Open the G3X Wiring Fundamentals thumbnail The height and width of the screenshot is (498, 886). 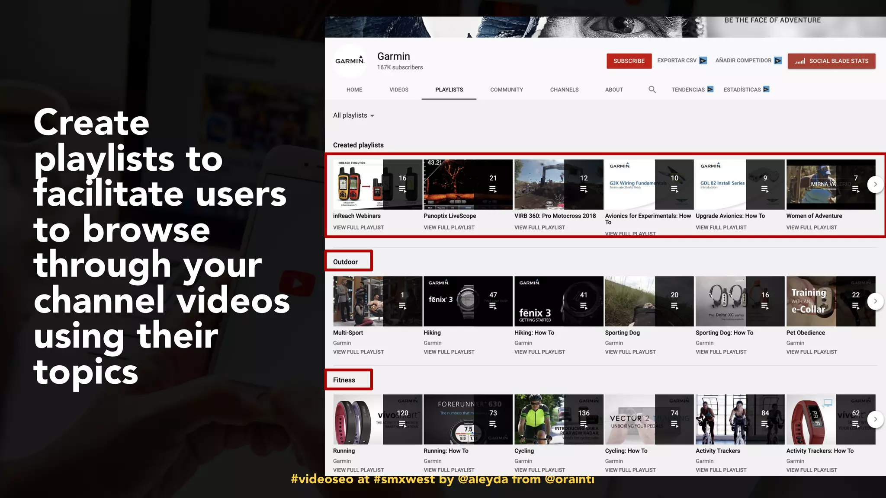[649, 185]
